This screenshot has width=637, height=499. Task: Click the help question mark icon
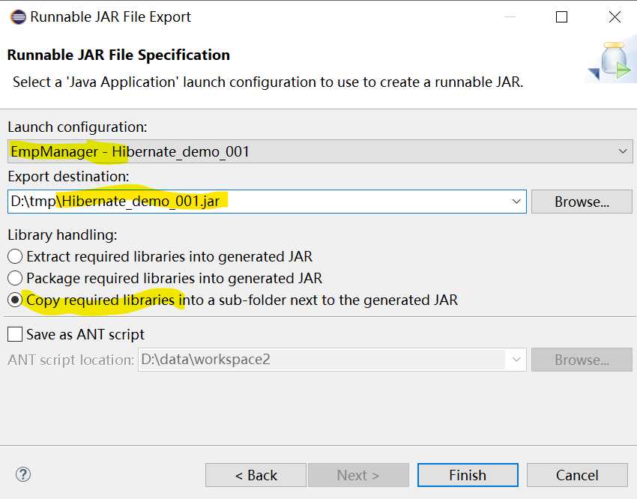pos(23,474)
